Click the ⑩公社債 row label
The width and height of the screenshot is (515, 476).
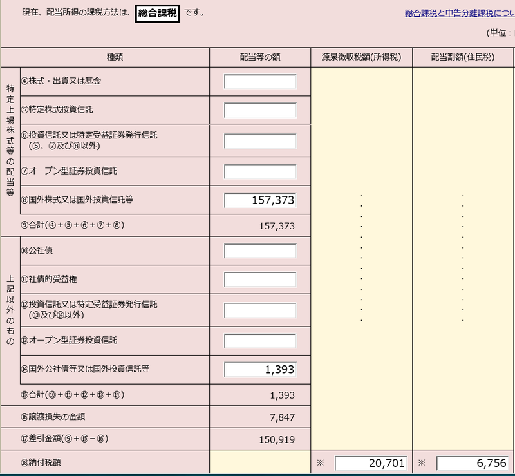click(37, 251)
